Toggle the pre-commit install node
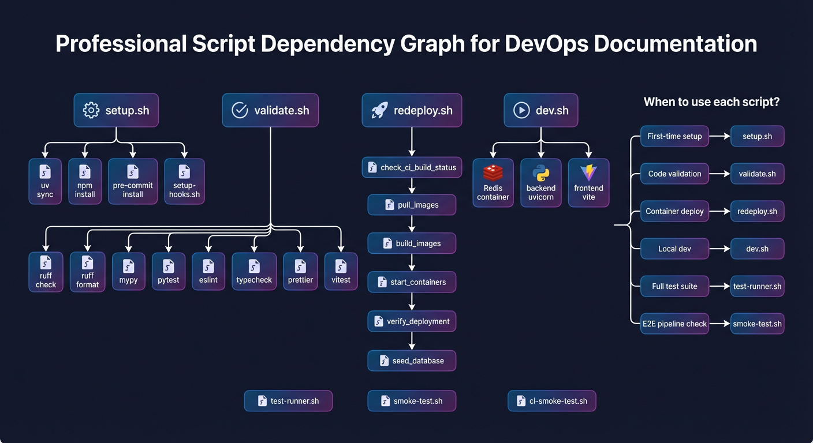813x443 pixels. click(x=132, y=181)
